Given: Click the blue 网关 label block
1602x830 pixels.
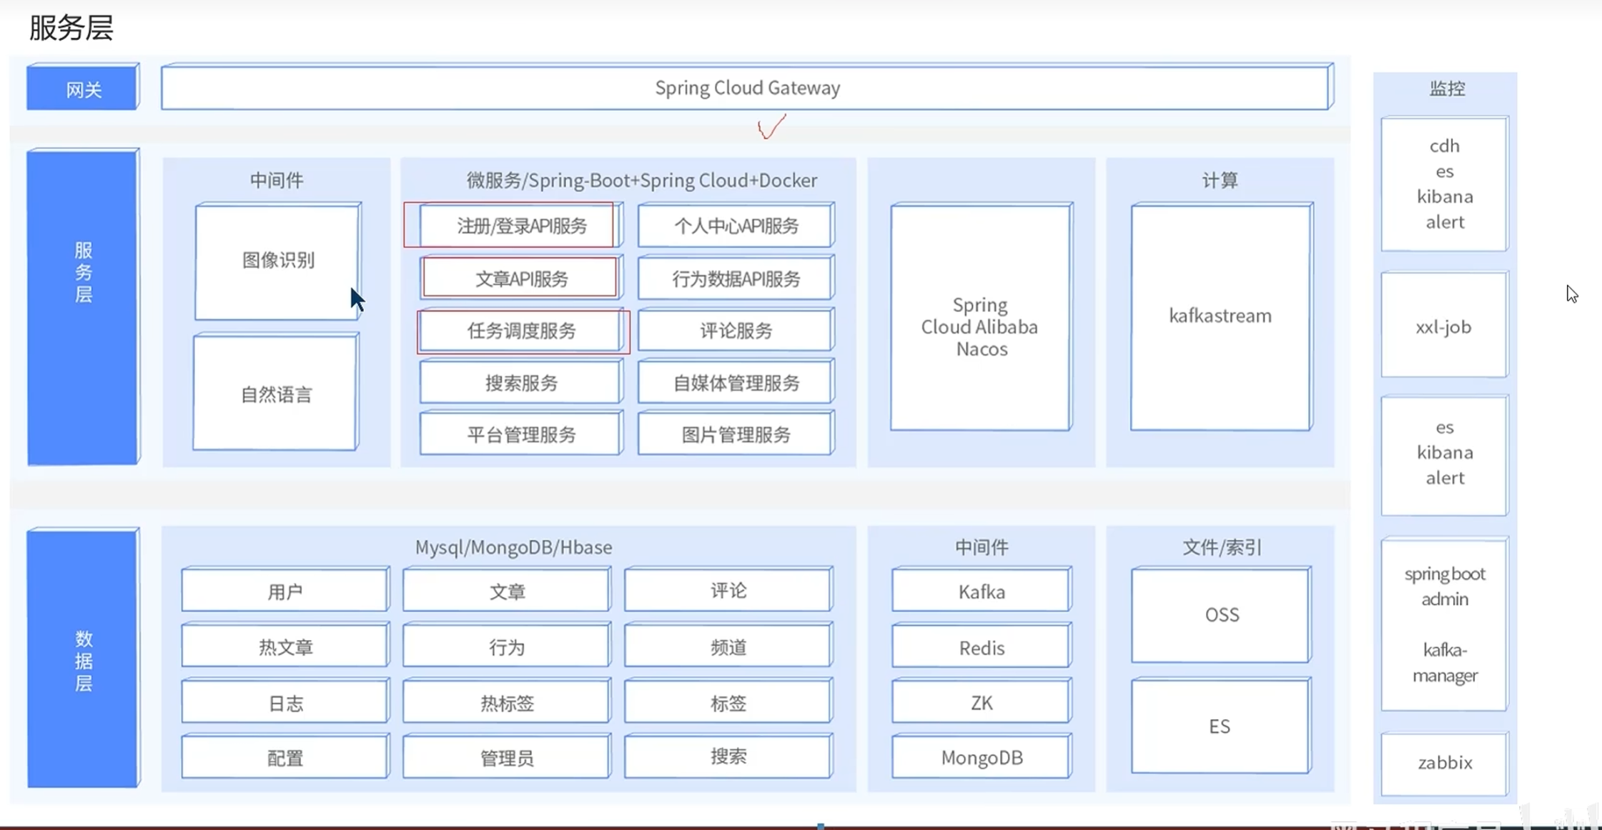Looking at the screenshot, I should (83, 88).
